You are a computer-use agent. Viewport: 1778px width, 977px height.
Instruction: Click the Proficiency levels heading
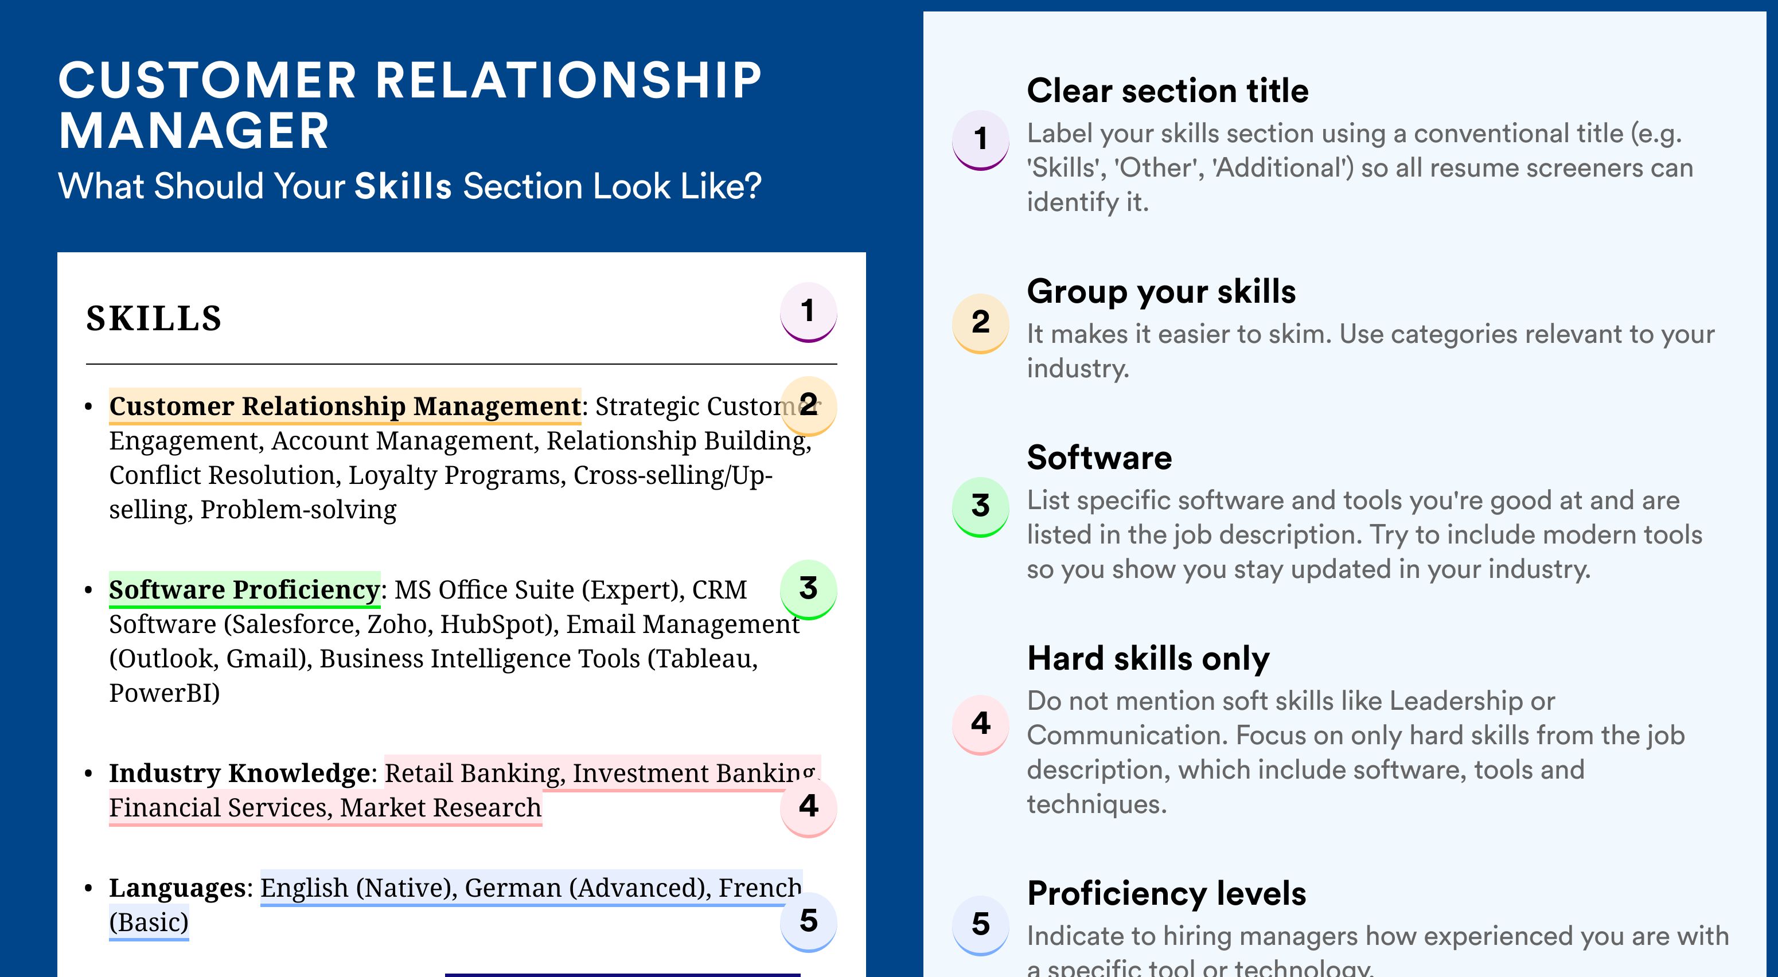pos(1167,893)
